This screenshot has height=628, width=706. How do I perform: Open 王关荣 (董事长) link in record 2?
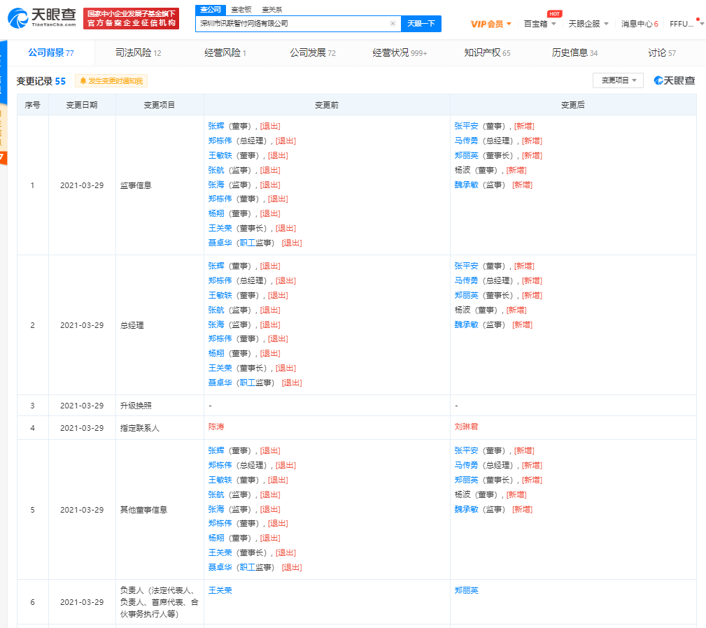[220, 368]
